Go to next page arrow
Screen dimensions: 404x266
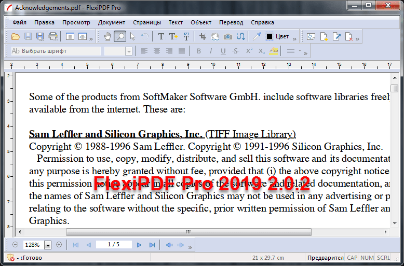tap(139, 245)
